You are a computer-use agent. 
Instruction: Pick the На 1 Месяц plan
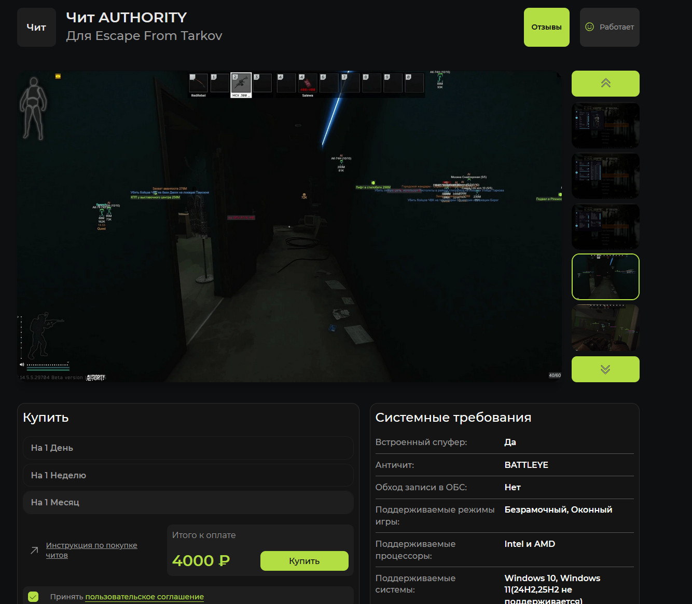[188, 502]
